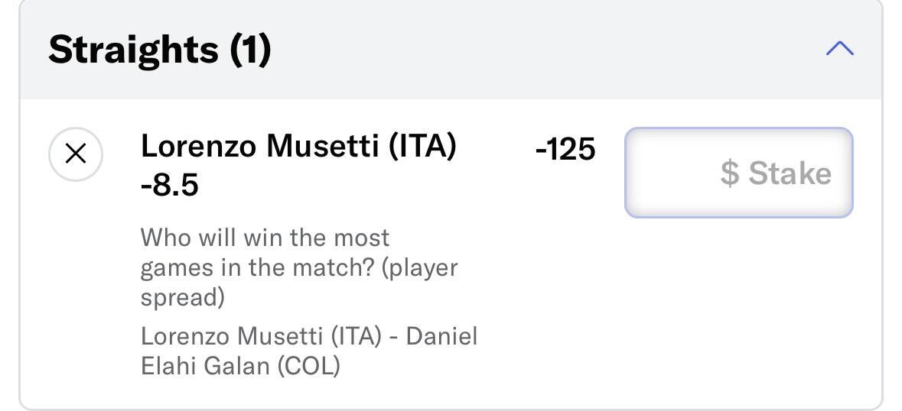The image size is (902, 411).
Task: Tap the 'Who will win the most games' market description
Action: (299, 267)
